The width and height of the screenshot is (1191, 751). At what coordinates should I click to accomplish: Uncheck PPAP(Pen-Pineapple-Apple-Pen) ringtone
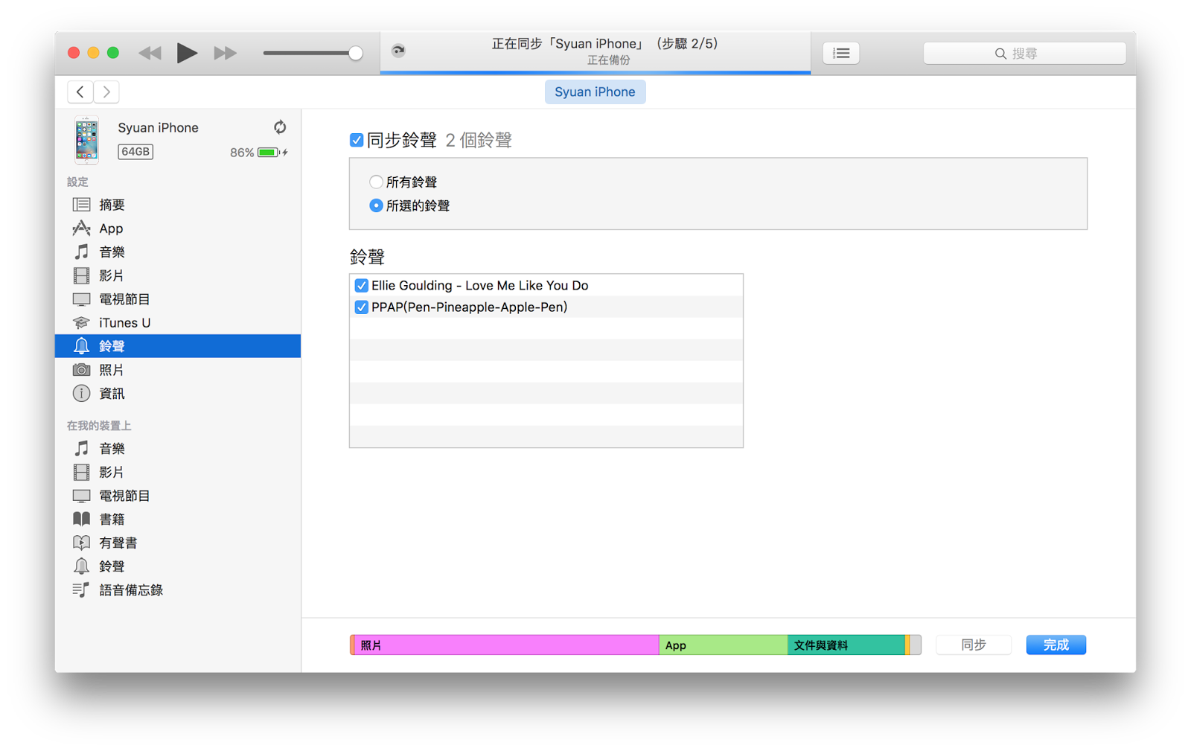pyautogui.click(x=362, y=307)
